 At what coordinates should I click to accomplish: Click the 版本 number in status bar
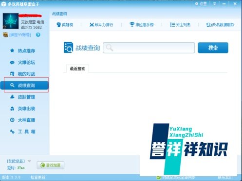click(11, 177)
